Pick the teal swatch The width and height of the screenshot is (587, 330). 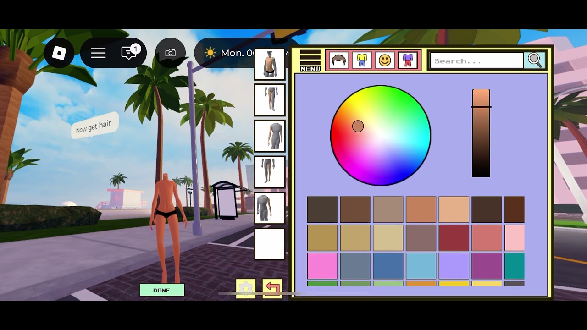515,266
